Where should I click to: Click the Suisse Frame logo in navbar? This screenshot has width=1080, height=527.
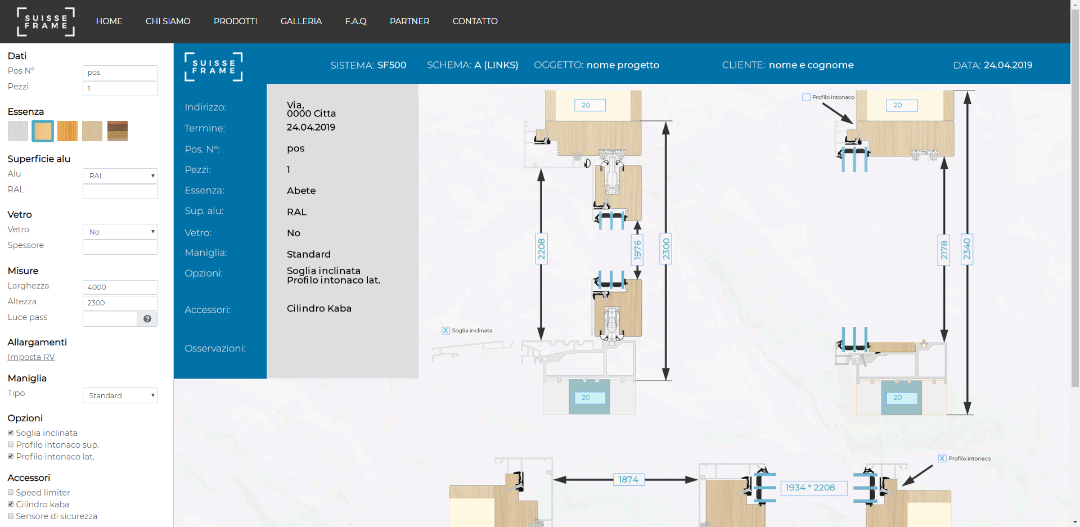coord(46,21)
